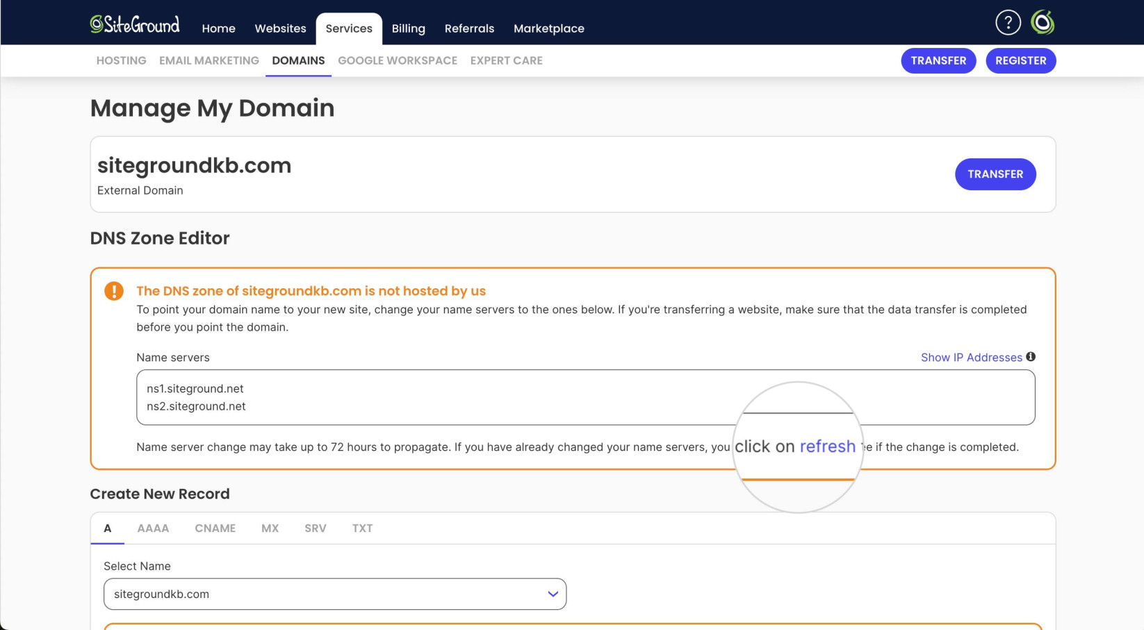Open the Home menu
This screenshot has height=630, width=1144.
(x=219, y=28)
